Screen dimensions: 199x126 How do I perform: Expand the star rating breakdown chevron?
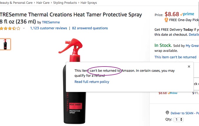(x=24, y=28)
